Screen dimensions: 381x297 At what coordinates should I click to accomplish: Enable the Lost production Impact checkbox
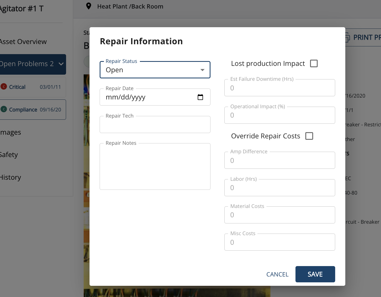pyautogui.click(x=314, y=63)
